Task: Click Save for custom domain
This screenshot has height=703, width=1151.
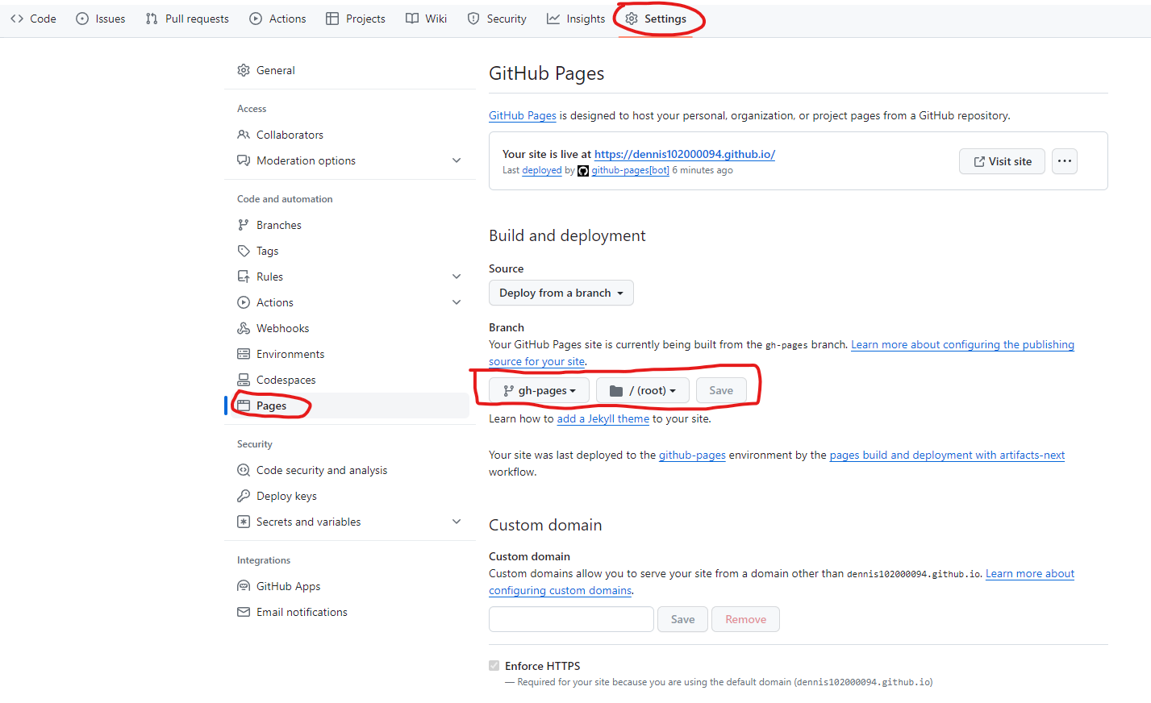Action: coord(682,619)
